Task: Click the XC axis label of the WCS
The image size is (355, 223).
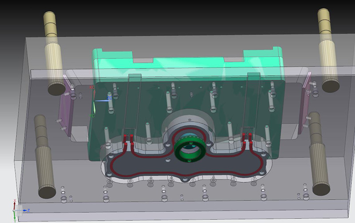Action: tap(92, 87)
